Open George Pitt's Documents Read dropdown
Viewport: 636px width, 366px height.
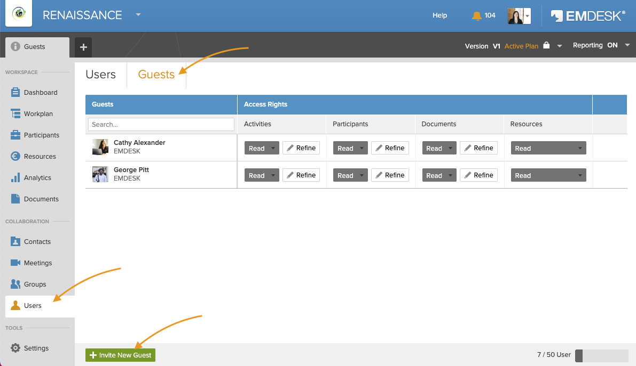coord(439,175)
